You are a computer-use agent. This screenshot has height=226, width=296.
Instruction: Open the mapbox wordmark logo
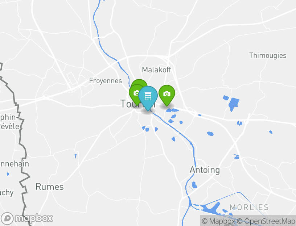tap(34, 218)
